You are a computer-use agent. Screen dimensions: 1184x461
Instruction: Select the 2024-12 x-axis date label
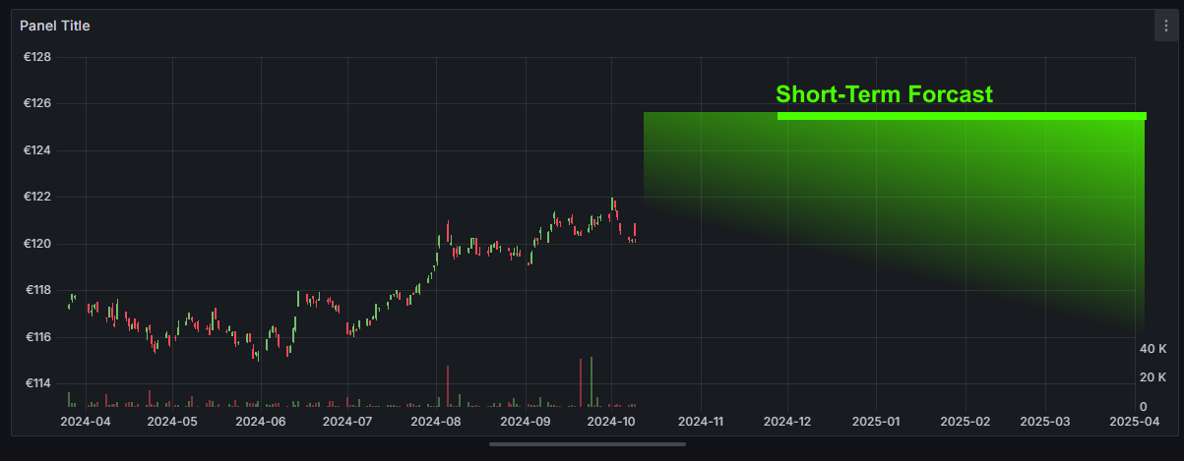[787, 421]
